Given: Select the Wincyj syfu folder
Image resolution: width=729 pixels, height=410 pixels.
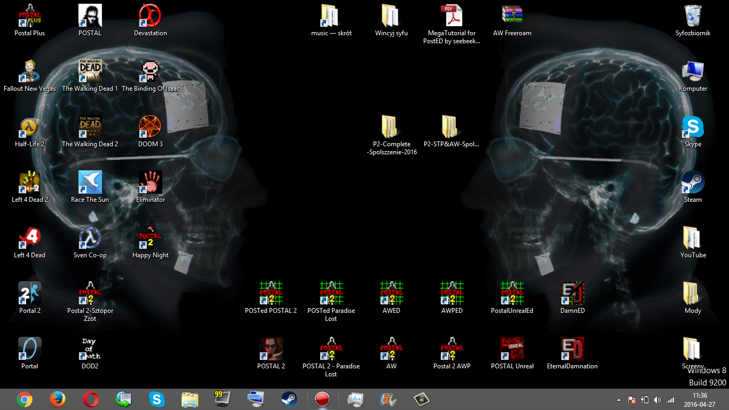Looking at the screenshot, I should (392, 20).
